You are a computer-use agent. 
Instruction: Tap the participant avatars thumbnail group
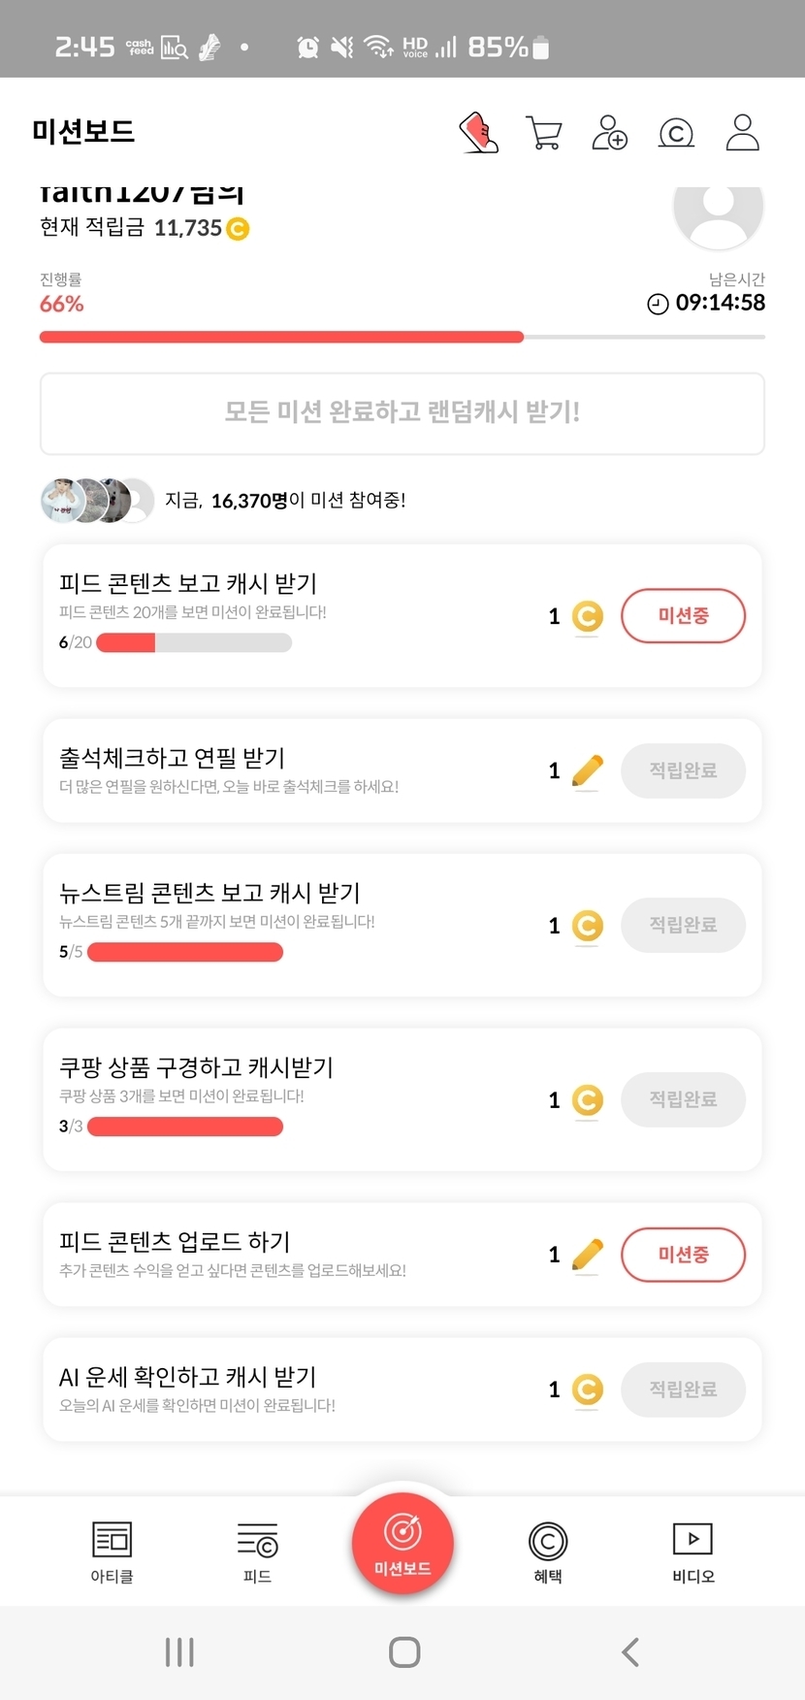97,500
